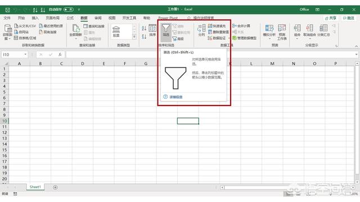Open the Name Box dropdown arrow
The height and width of the screenshot is (202, 360).
point(25,54)
